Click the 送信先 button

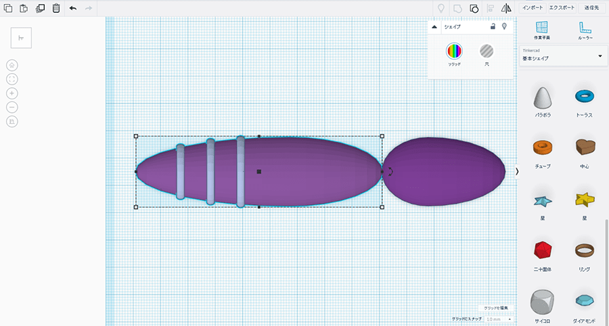pos(591,8)
